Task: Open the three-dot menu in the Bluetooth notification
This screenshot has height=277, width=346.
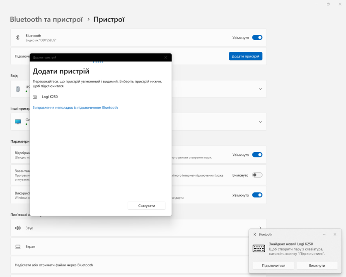Action: [x=324, y=234]
